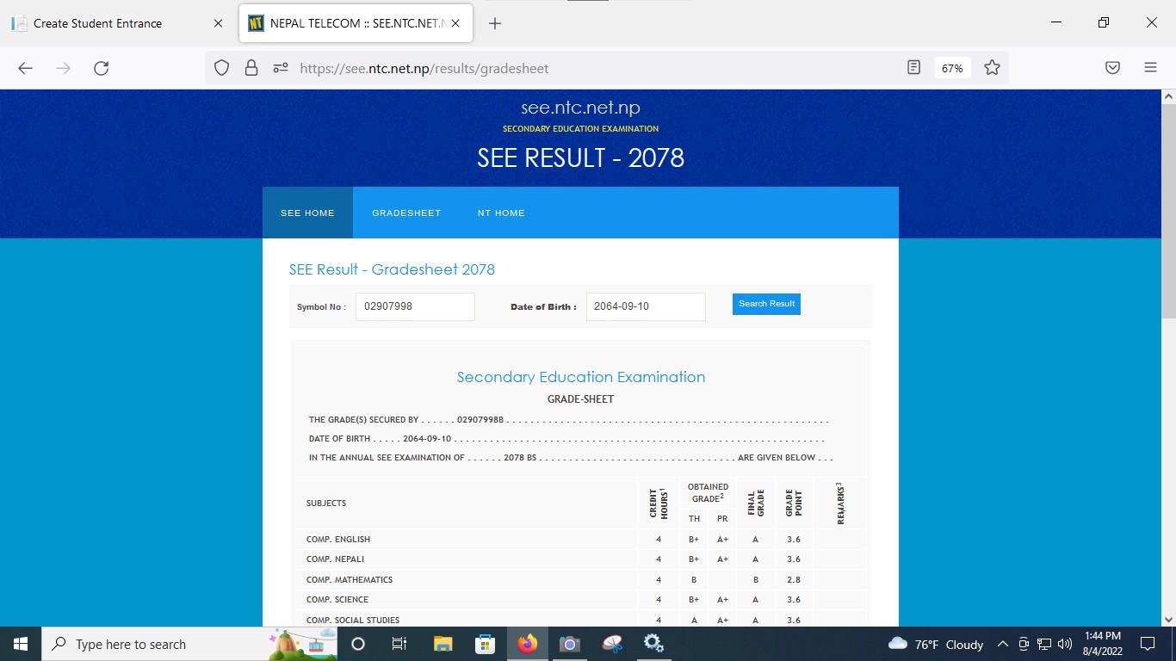Open a new tab with plus button

coord(495,23)
